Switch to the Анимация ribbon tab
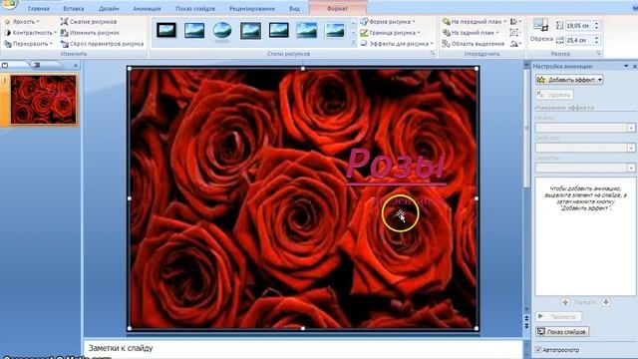The height and width of the screenshot is (359, 638). [147, 9]
